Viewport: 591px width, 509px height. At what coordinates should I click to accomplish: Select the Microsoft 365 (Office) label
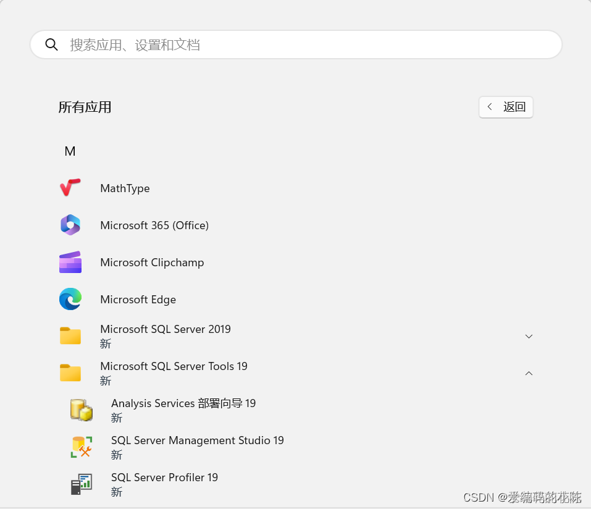[154, 225]
